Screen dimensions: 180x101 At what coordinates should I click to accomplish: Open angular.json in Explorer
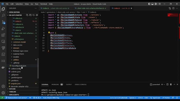click(x=16, y=84)
